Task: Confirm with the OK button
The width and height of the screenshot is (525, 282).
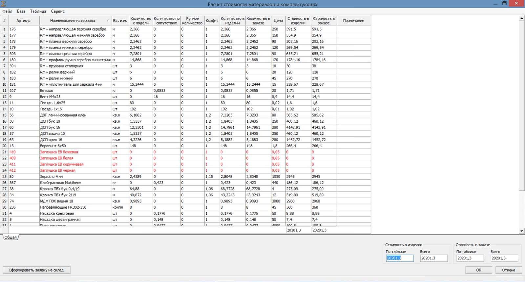Action: (478, 270)
